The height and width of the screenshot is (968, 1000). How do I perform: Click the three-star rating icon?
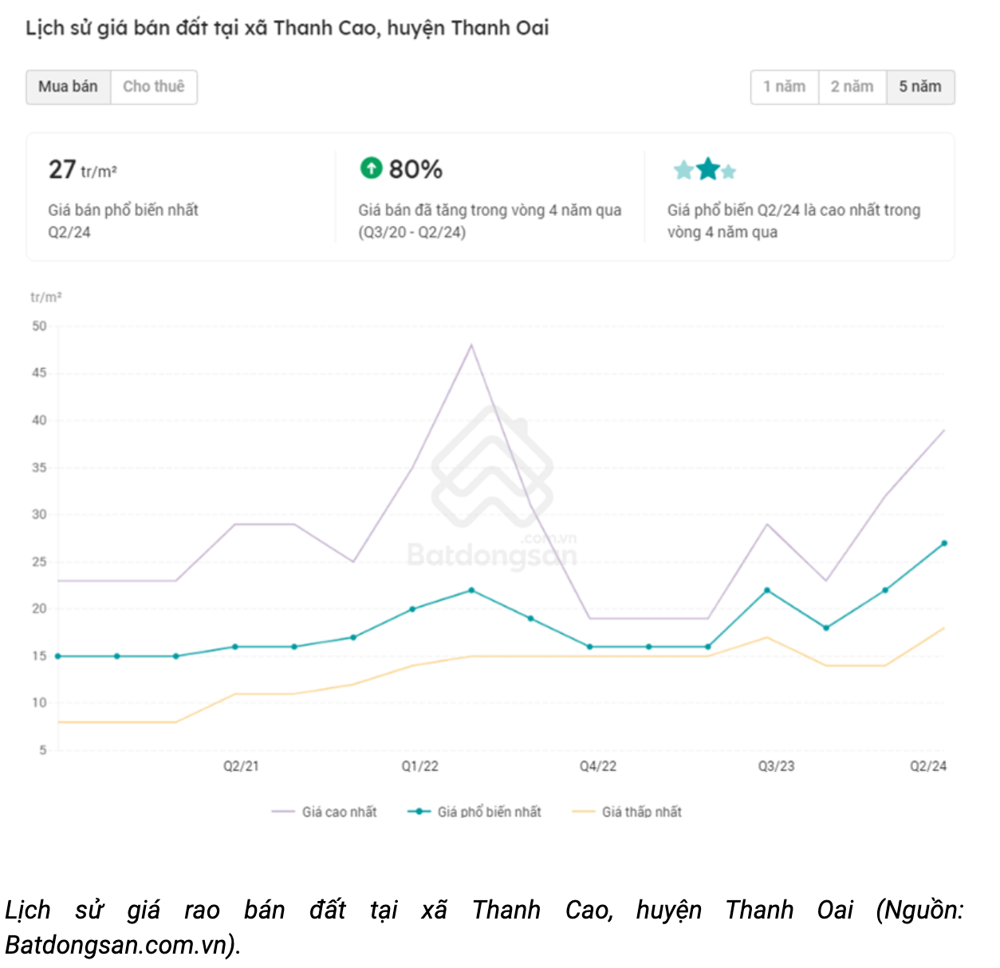(704, 170)
